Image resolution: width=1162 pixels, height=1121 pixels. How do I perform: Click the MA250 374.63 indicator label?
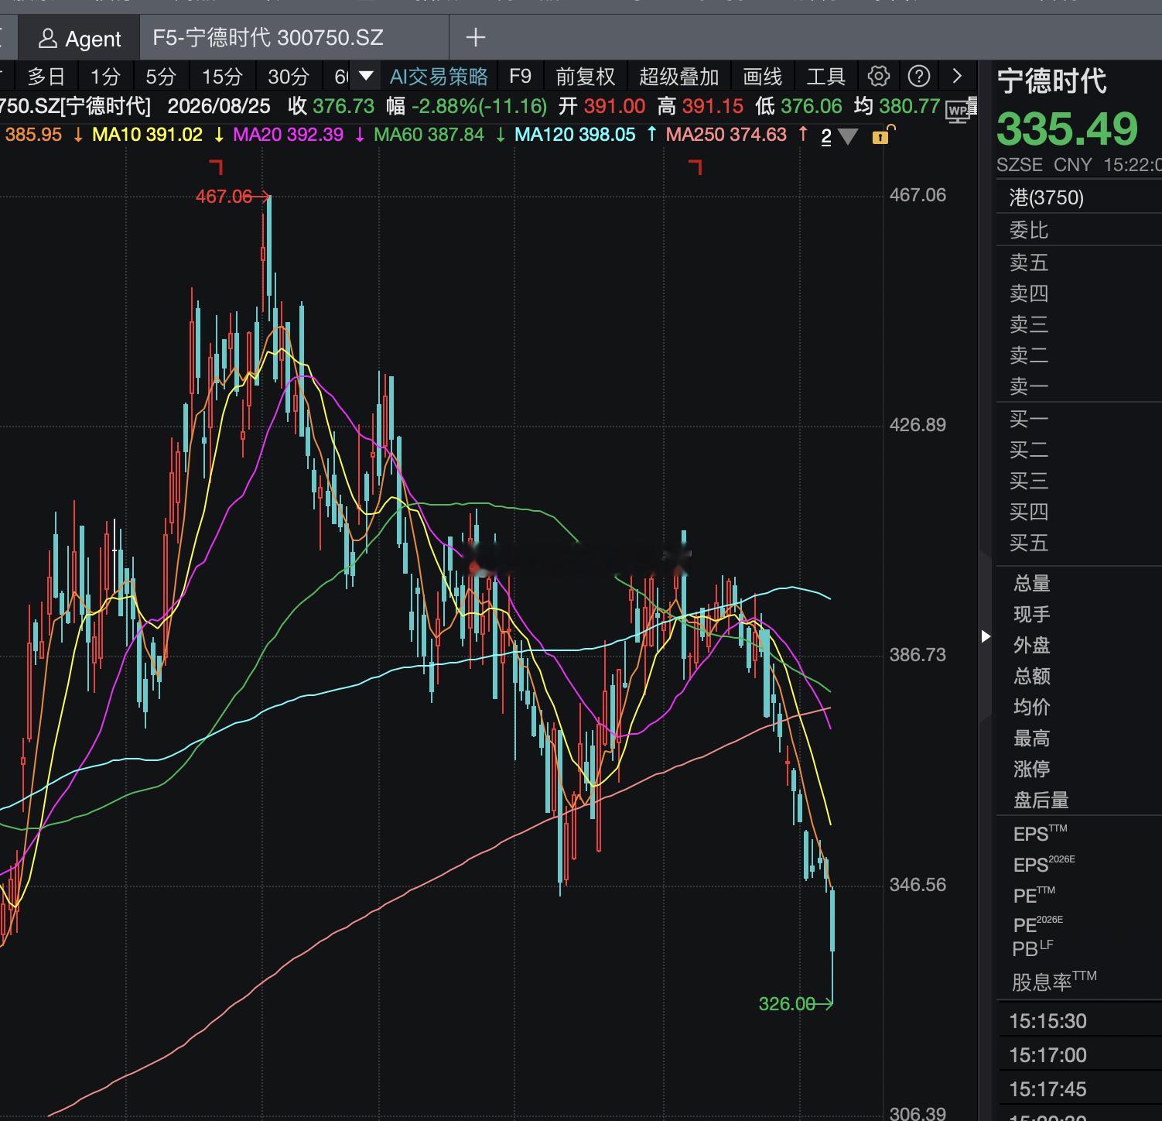click(x=726, y=135)
